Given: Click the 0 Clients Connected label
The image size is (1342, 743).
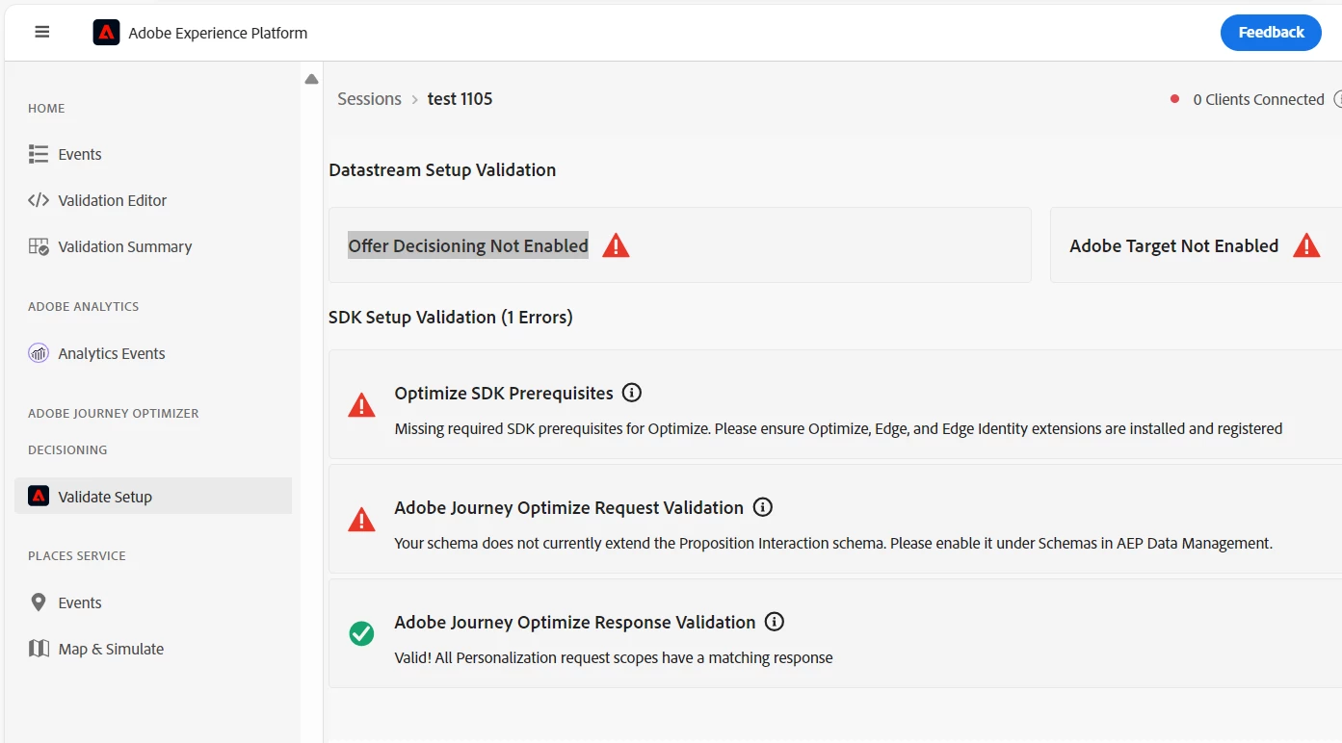Looking at the screenshot, I should 1258,99.
